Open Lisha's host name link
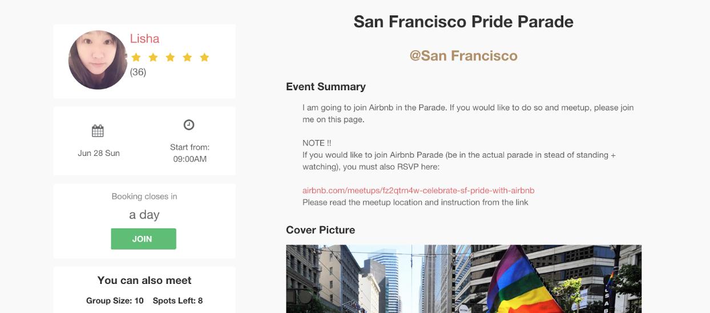The width and height of the screenshot is (710, 313). pyautogui.click(x=144, y=39)
